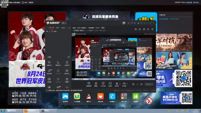Click the 网鱼开学礼 QR banner
Image resolution: width=201 pixels, height=113 pixels.
coord(177,98)
